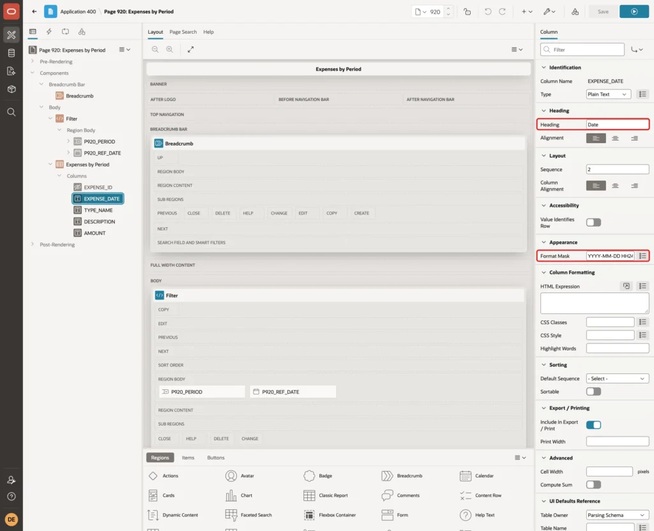
Task: Set column alignment to end
Action: (634, 186)
